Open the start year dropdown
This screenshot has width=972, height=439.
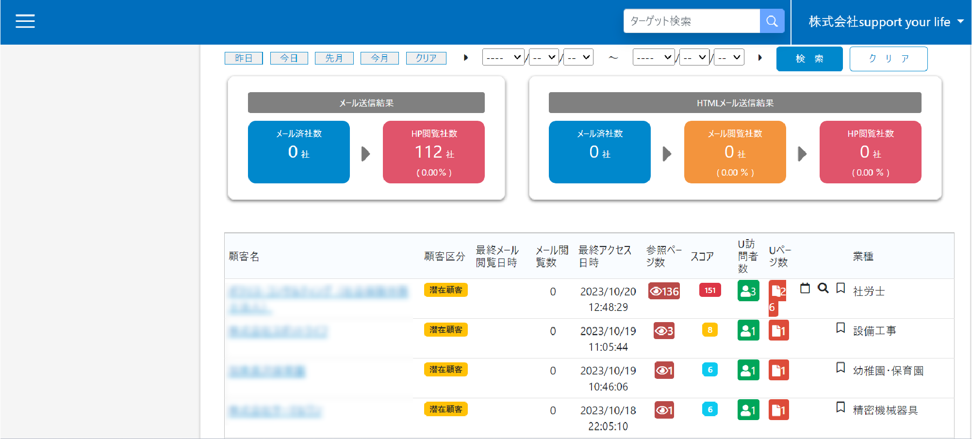(x=503, y=57)
